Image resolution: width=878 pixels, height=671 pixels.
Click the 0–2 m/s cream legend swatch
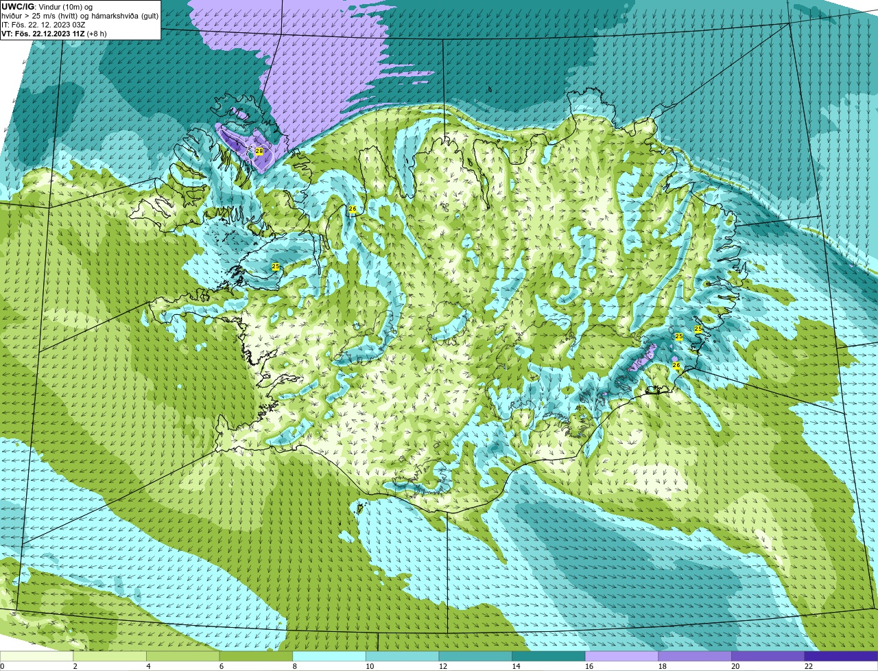coord(36,656)
